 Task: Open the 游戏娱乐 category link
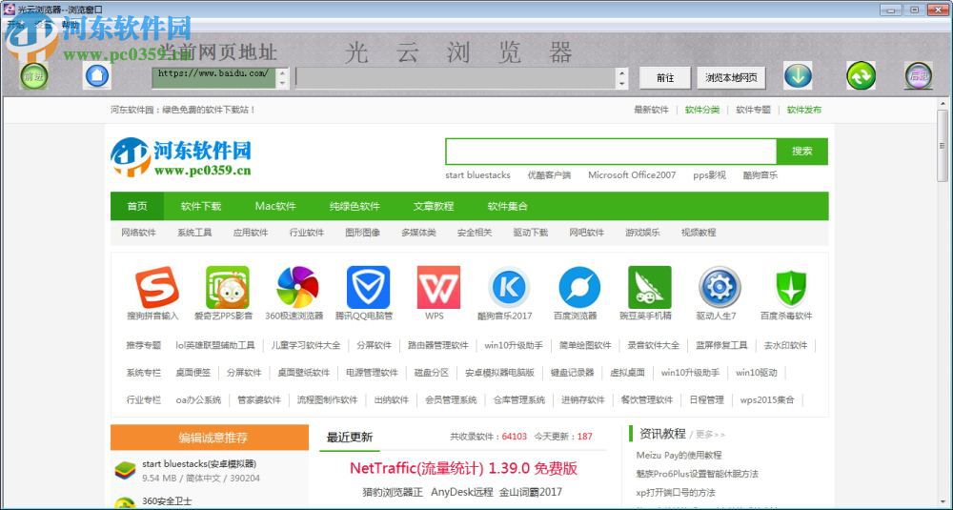click(x=642, y=233)
